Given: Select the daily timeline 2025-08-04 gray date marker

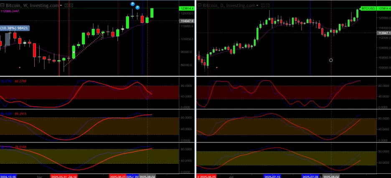Looking at the screenshot, I should click(331, 176).
